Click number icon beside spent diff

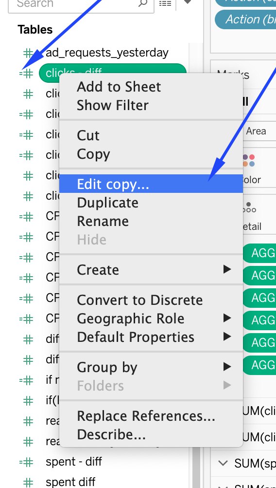tap(28, 483)
